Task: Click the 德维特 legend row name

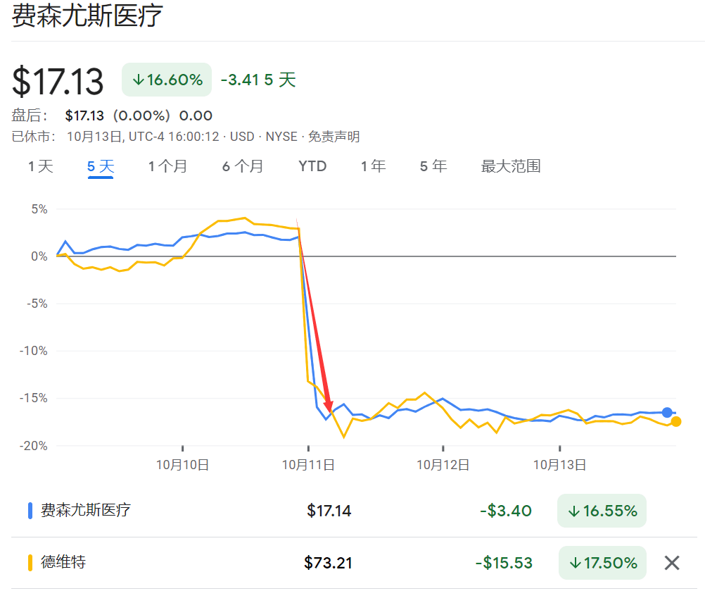Action: point(63,562)
